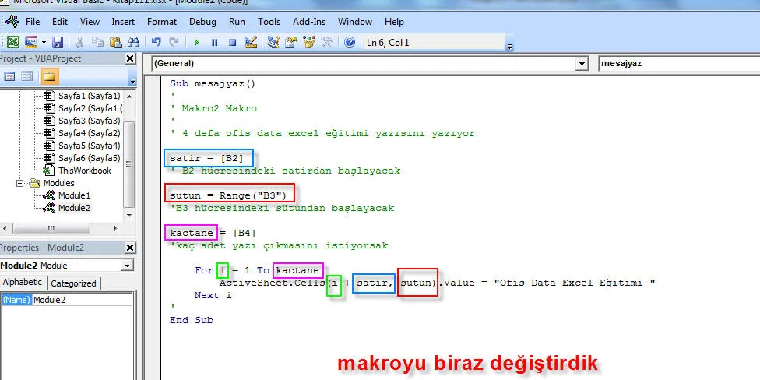Toggle Design Mode icon
This screenshot has width=760, height=380.
[250, 42]
